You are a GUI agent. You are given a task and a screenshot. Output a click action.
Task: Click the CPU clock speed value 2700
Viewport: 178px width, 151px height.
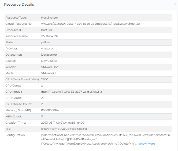44,79
